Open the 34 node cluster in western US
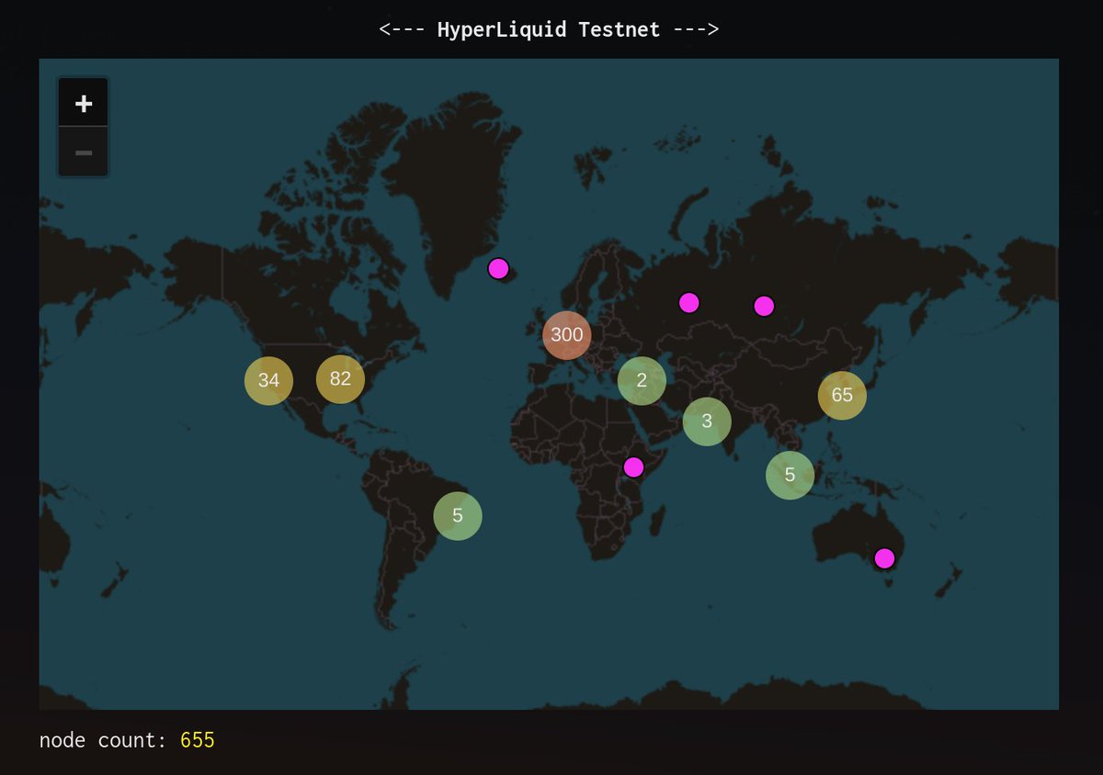The width and height of the screenshot is (1103, 775). [268, 380]
